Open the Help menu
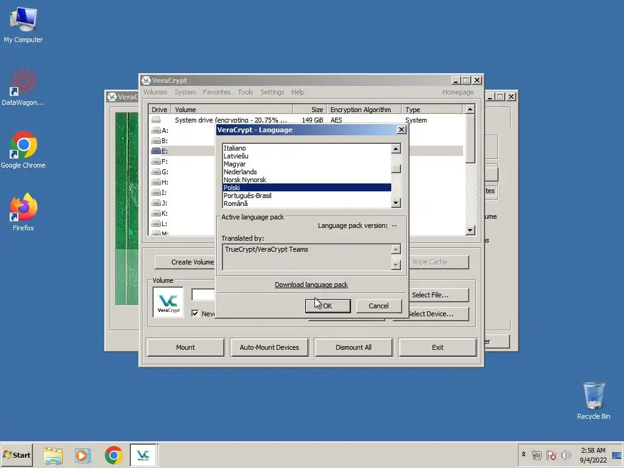Screen dimensions: 624x468 [297, 92]
